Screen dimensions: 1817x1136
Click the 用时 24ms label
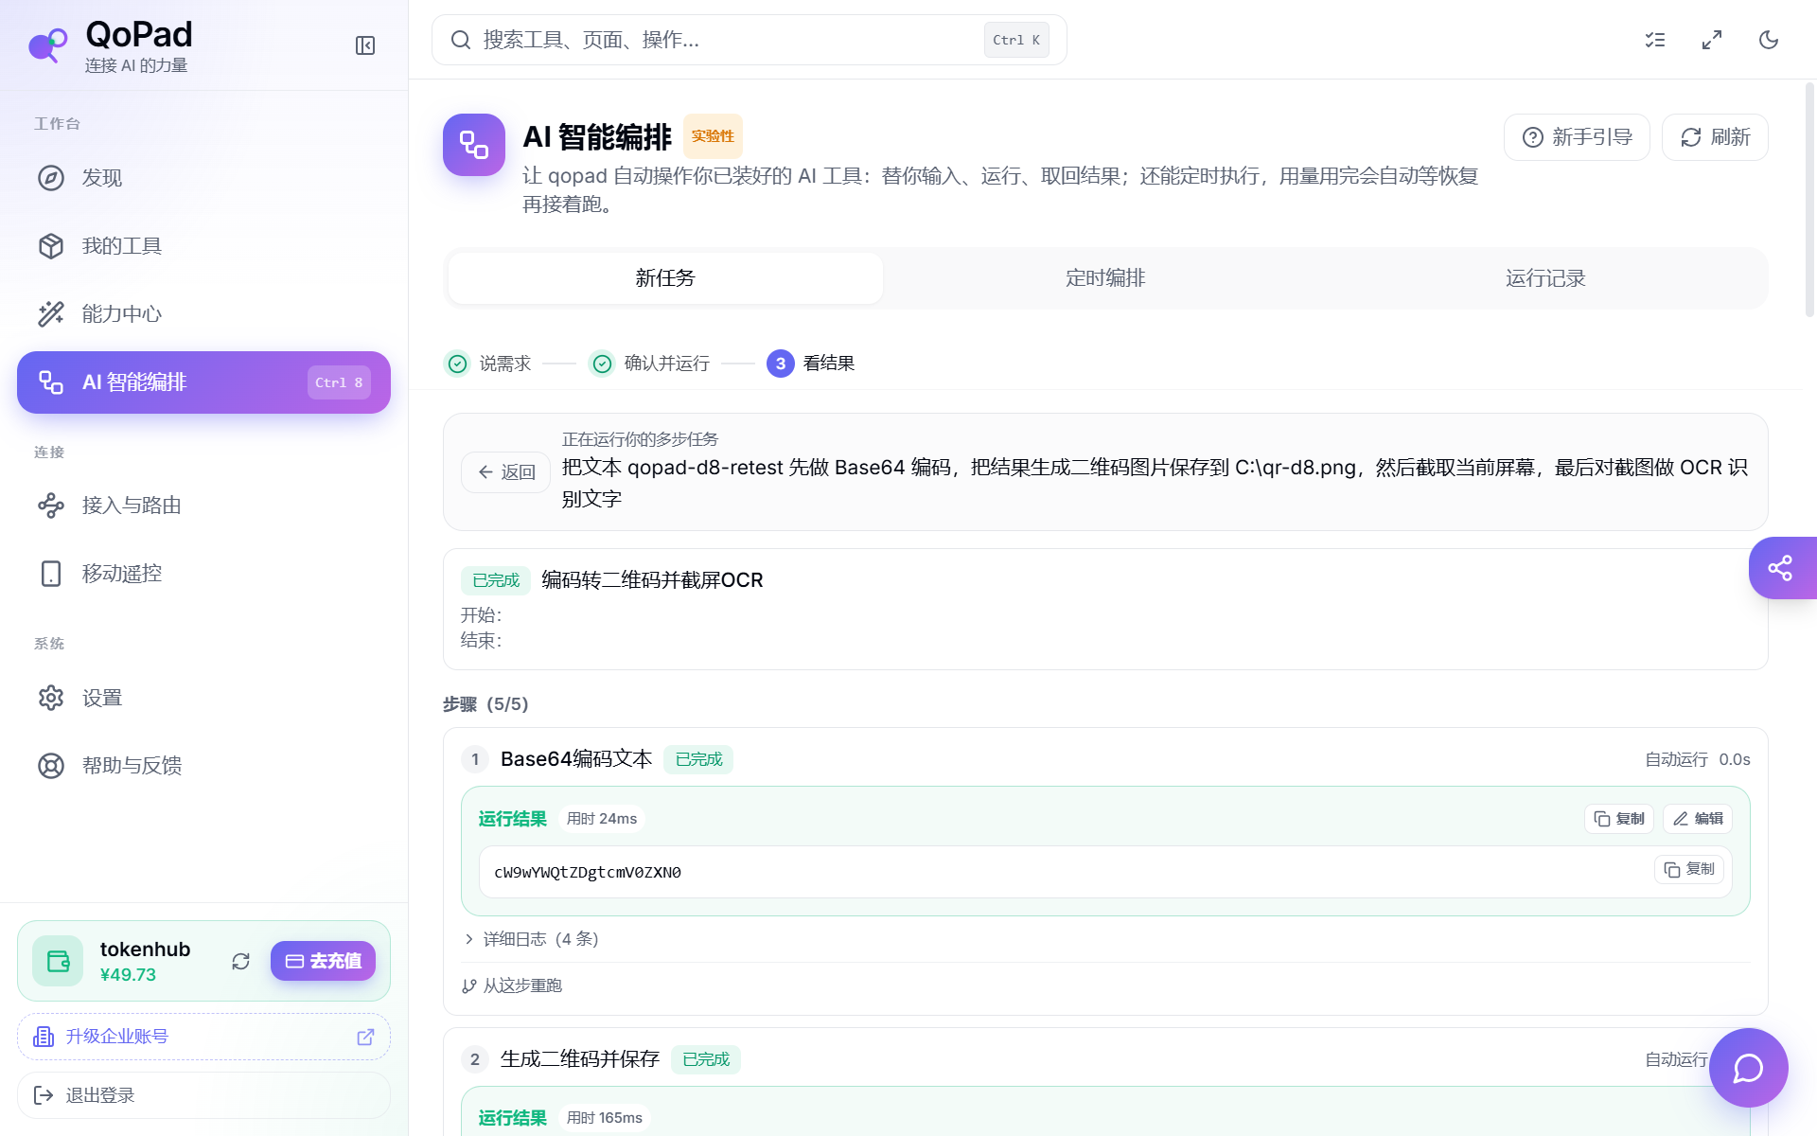click(x=602, y=819)
